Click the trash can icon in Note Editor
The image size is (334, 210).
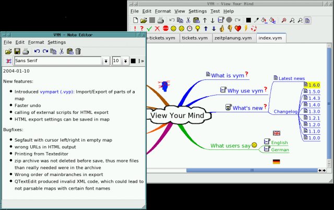78,51
